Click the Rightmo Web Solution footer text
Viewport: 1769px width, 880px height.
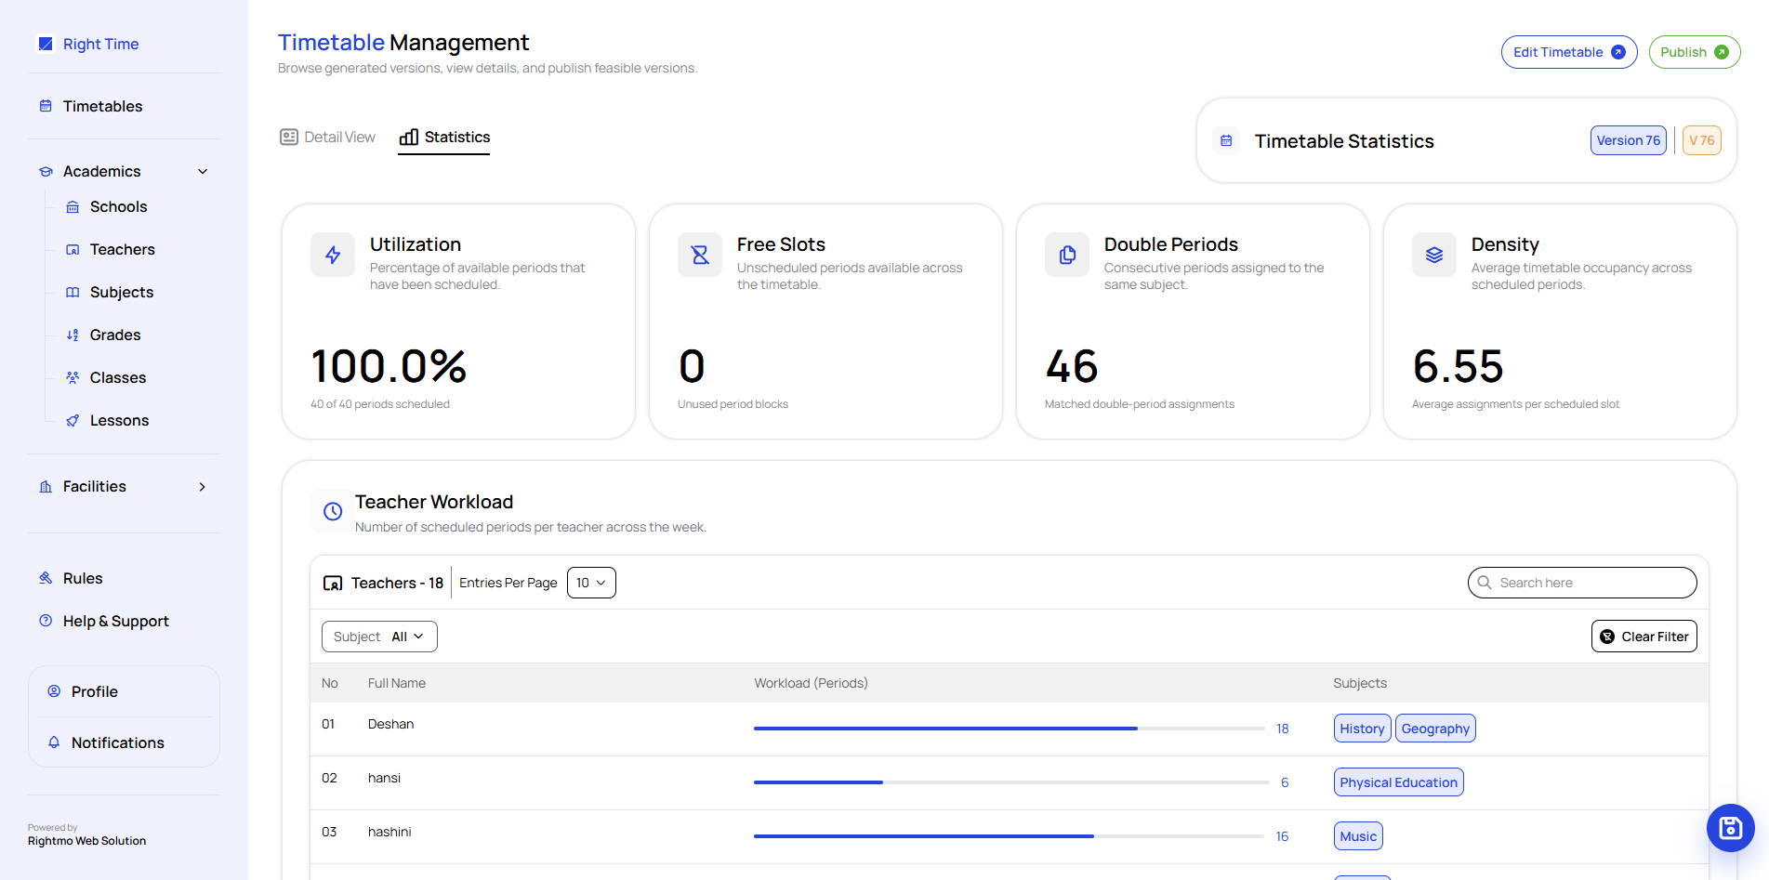click(x=86, y=841)
